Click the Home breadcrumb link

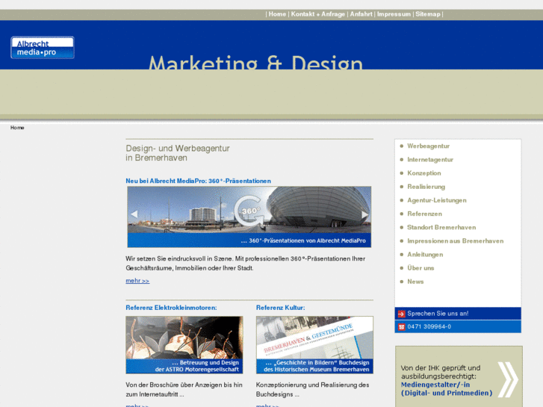[x=17, y=128]
